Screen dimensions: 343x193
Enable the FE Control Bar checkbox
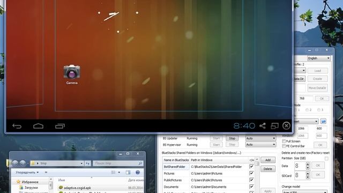click(284, 146)
